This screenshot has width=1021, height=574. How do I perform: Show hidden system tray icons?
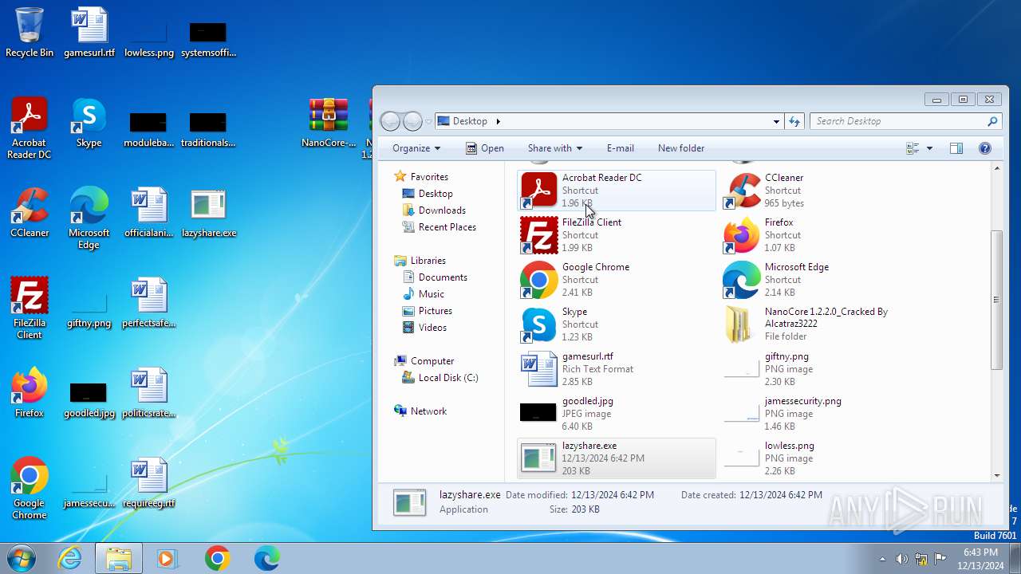[x=882, y=559]
